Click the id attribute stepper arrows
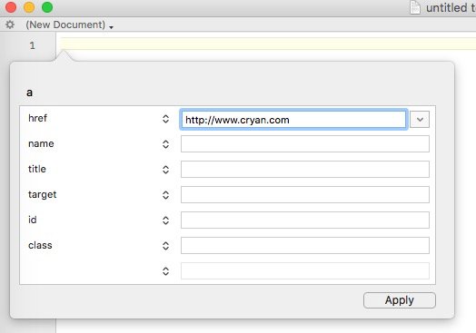The image size is (476, 333). tap(165, 220)
